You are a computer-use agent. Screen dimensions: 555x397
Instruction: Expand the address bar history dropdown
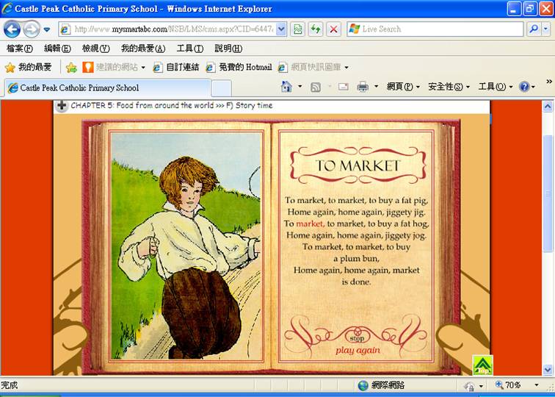pos(281,29)
